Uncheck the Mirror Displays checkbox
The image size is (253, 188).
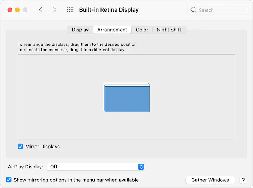20,147
